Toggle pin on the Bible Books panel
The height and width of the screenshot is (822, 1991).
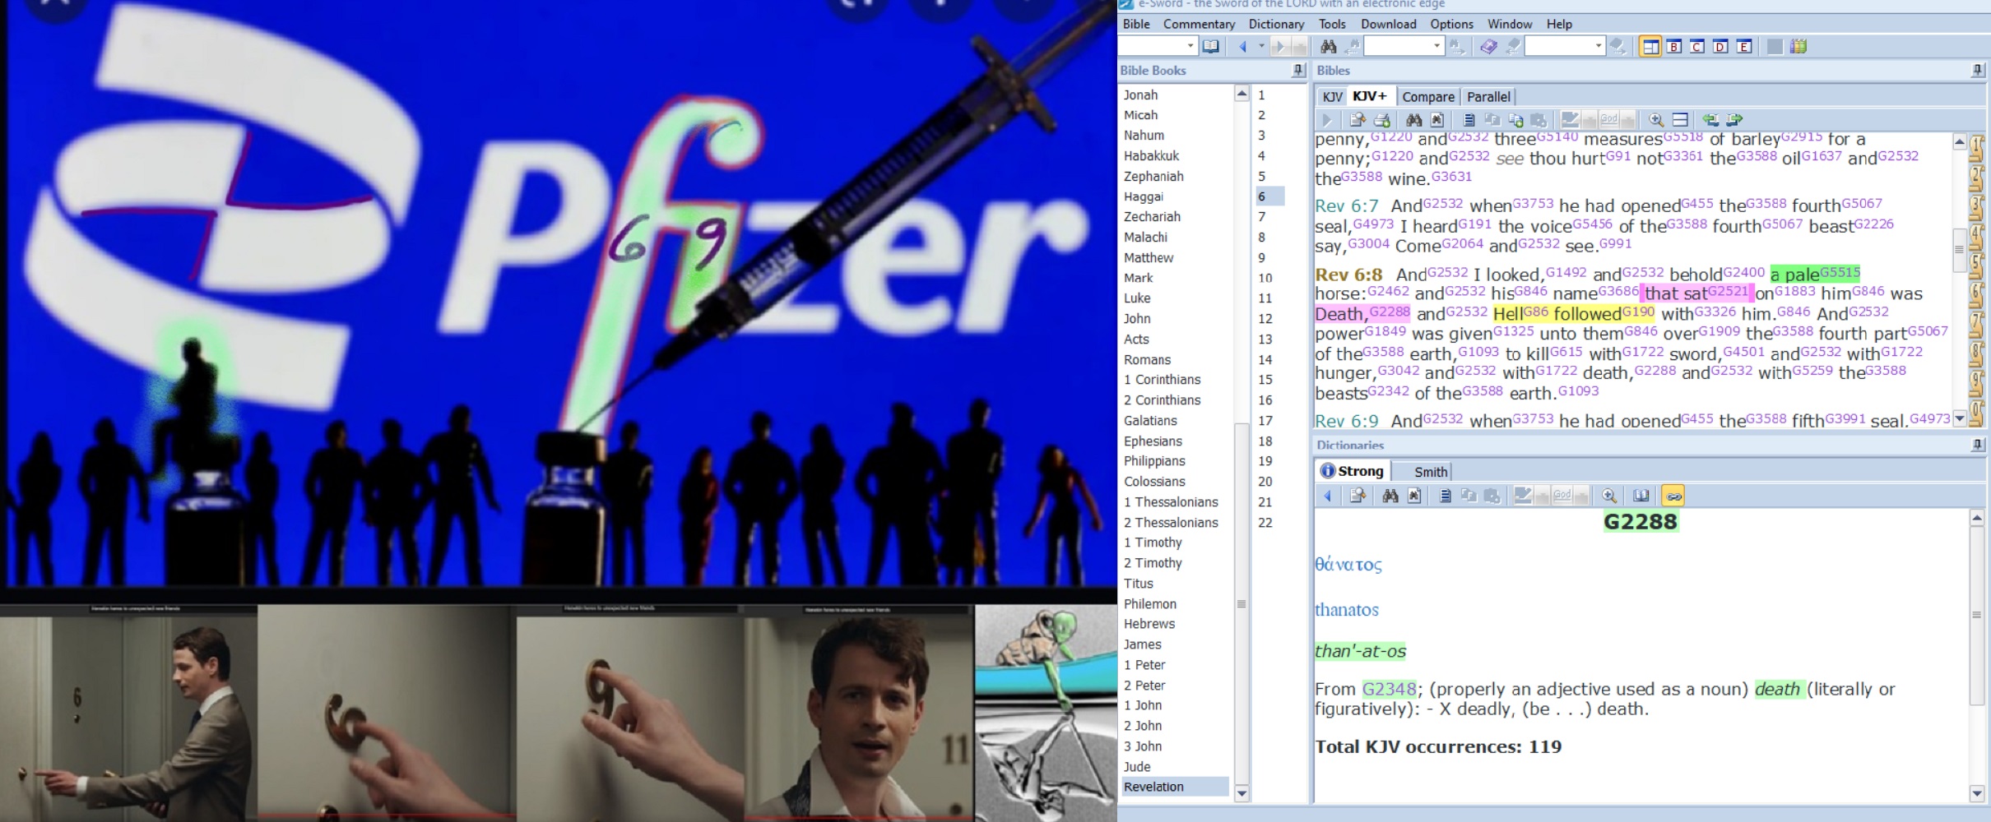(x=1298, y=70)
